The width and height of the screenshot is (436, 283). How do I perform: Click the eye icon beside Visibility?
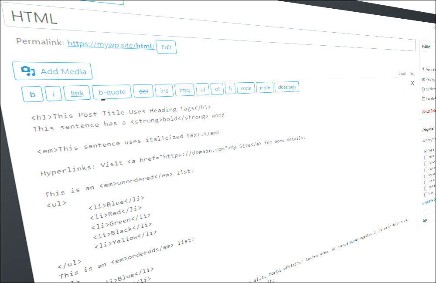pyautogui.click(x=423, y=79)
